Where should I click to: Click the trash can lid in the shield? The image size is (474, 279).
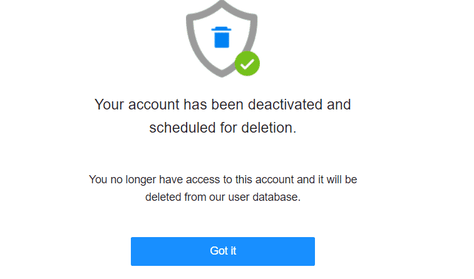[222, 28]
